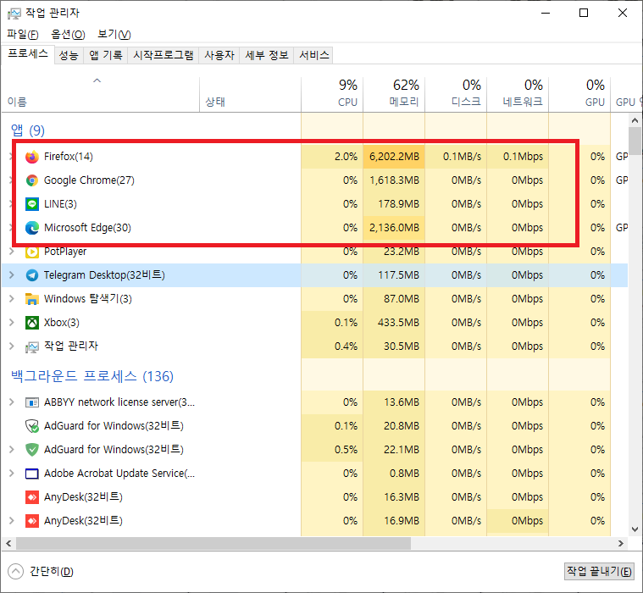Click the Xbox app icon
Image resolution: width=643 pixels, height=593 pixels.
32,323
